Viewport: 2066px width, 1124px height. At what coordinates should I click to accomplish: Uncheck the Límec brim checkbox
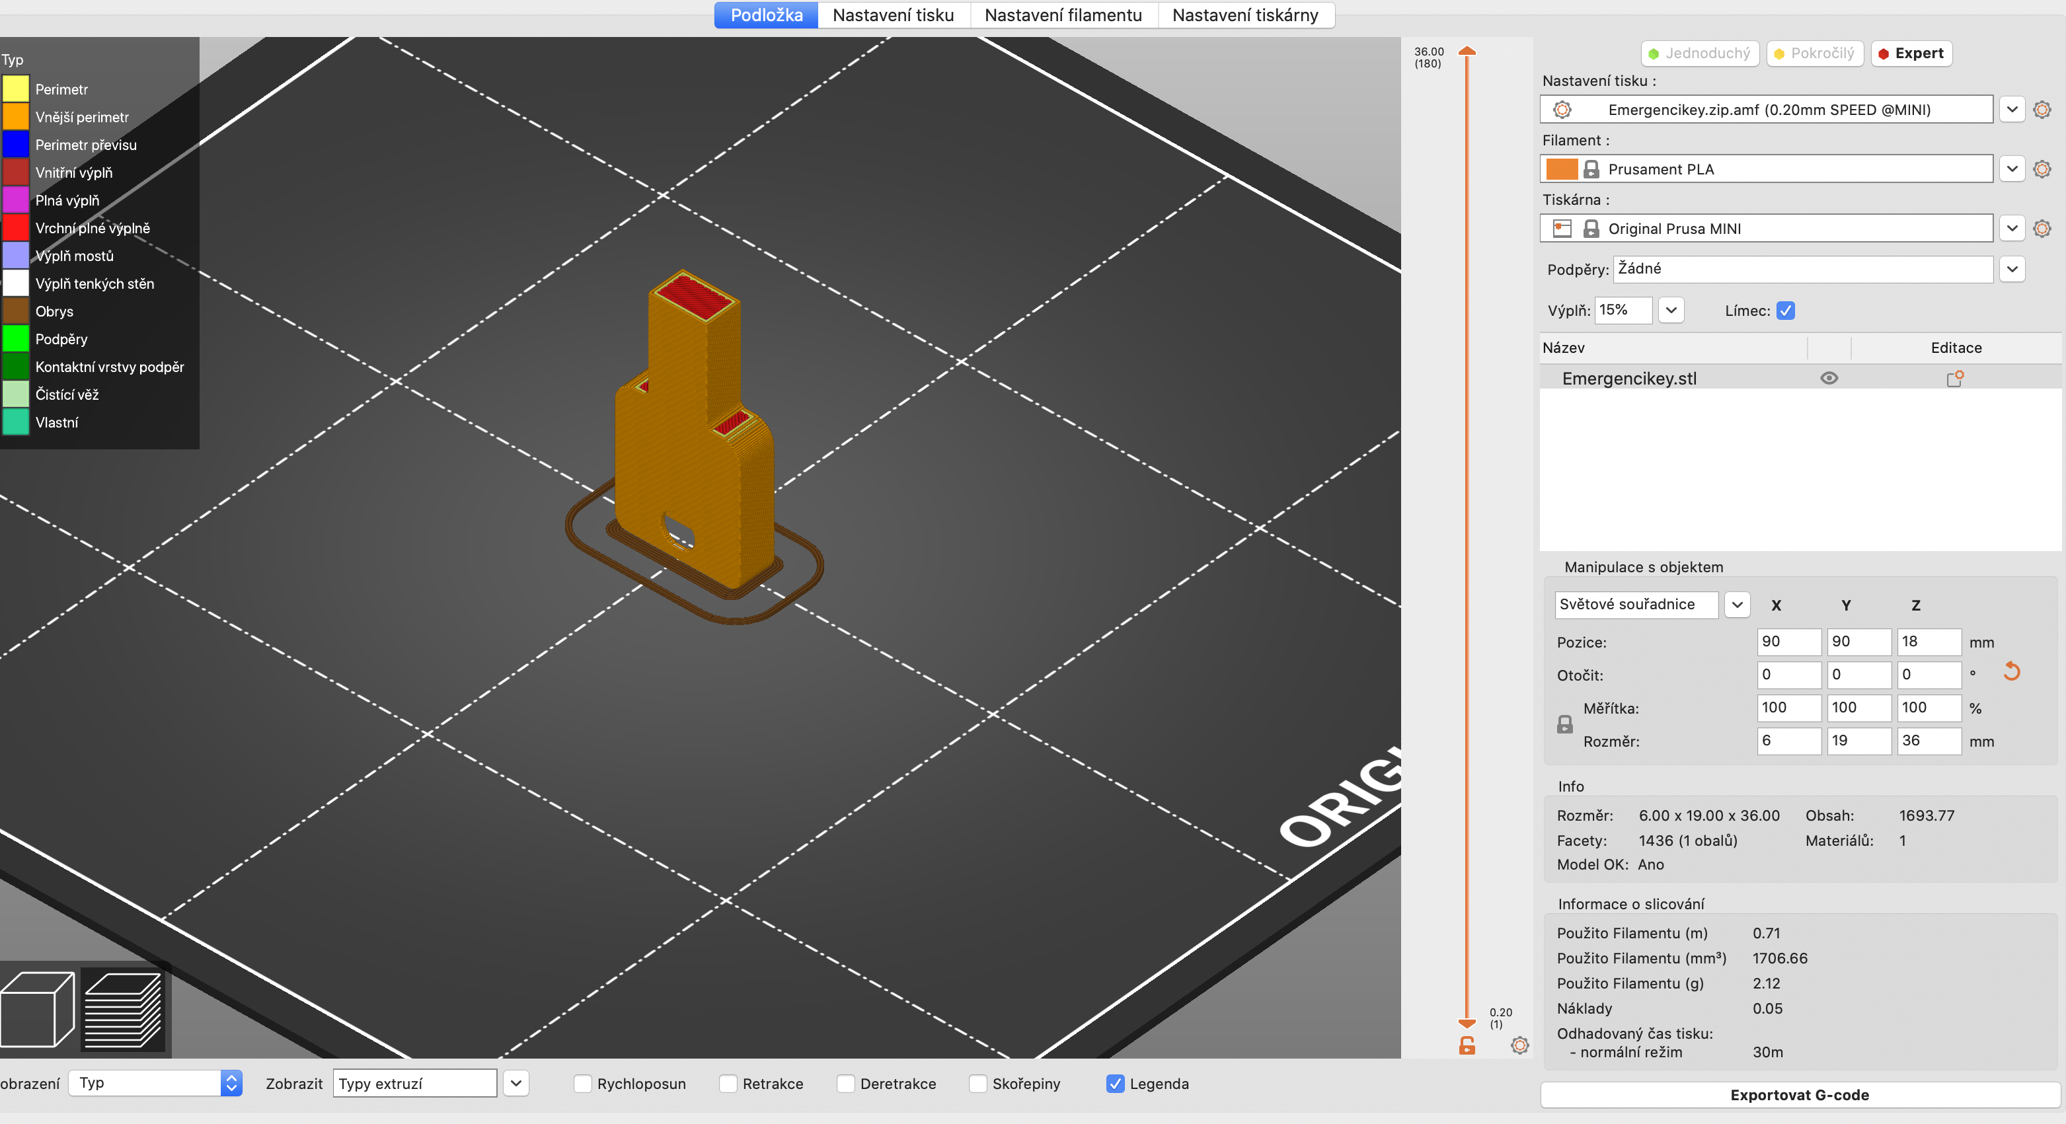click(1785, 311)
